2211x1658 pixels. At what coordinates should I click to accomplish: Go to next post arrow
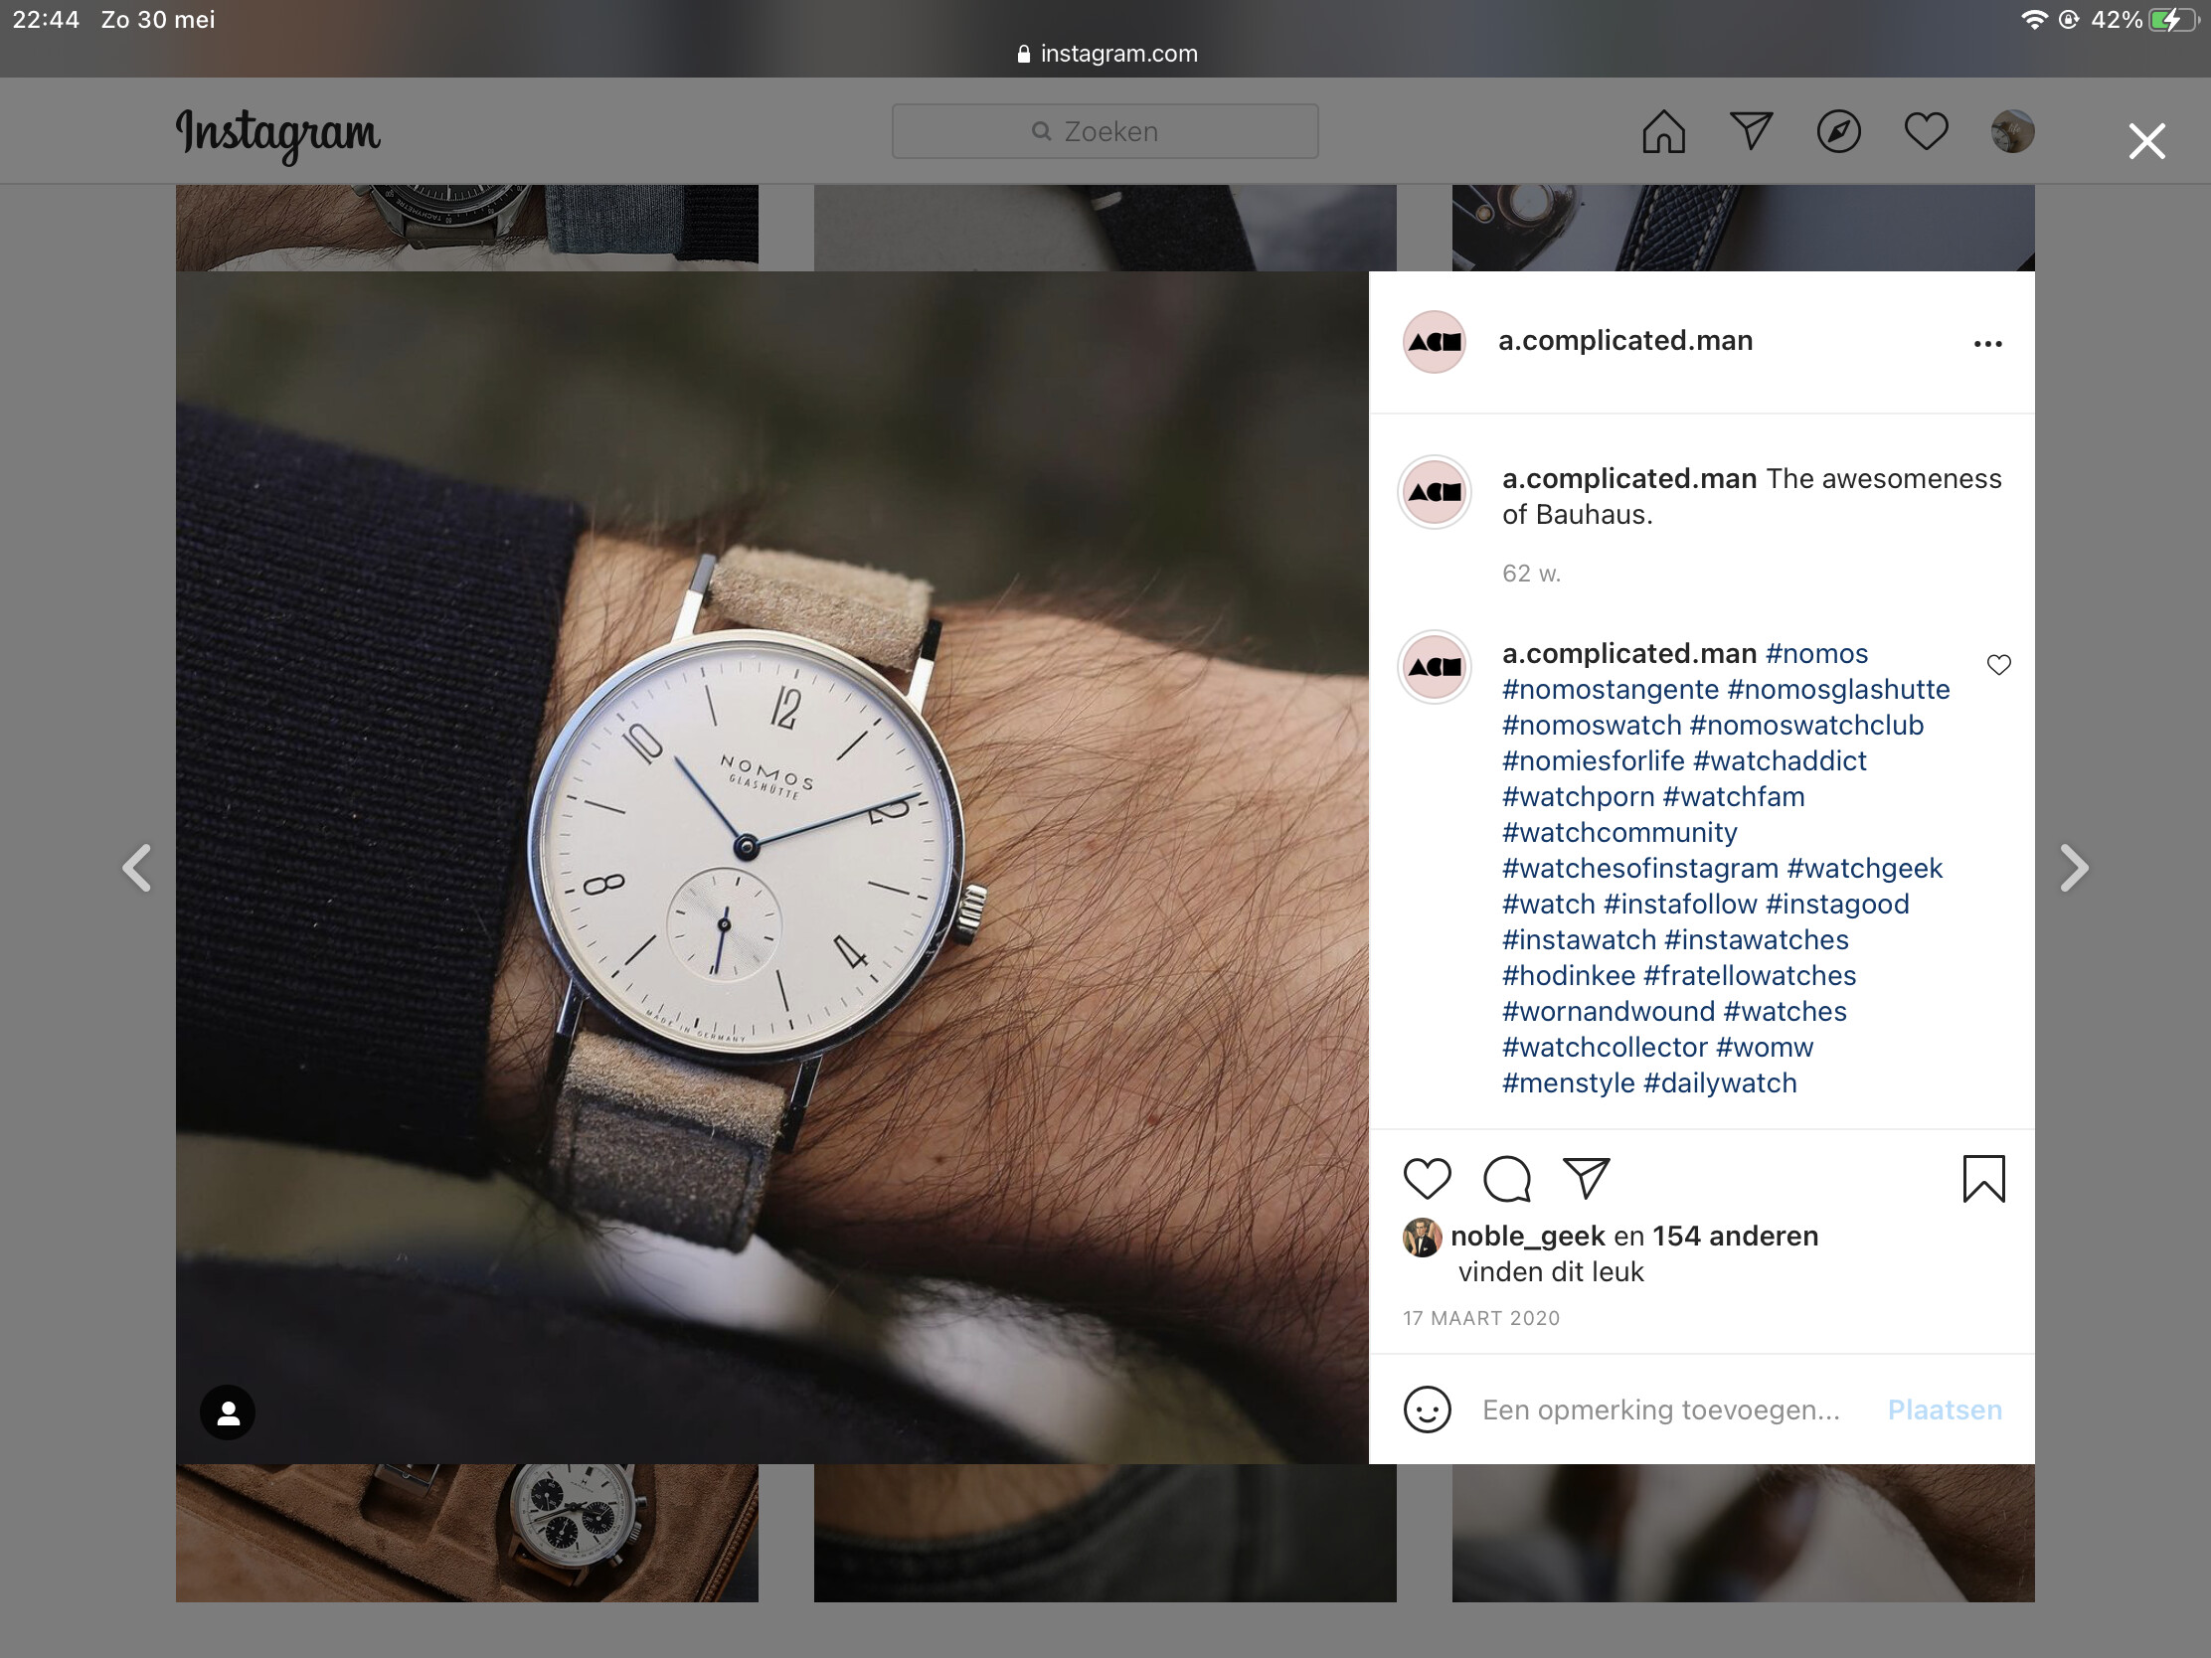pos(2074,867)
